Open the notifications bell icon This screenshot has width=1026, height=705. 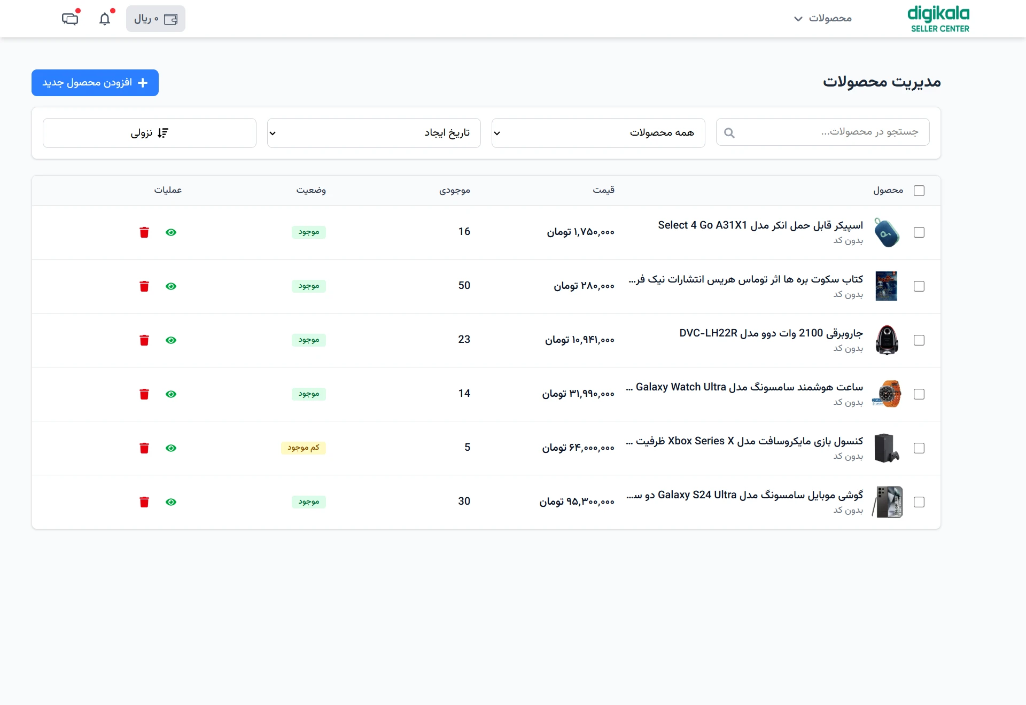tap(105, 19)
